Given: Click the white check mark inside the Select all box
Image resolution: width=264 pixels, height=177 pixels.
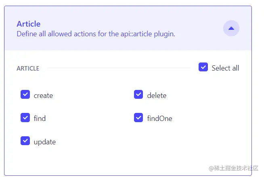Looking at the screenshot, I should pos(203,67).
